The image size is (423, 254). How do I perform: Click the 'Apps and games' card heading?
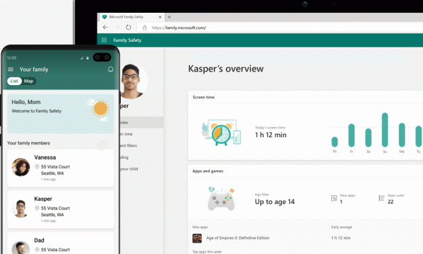(208, 171)
